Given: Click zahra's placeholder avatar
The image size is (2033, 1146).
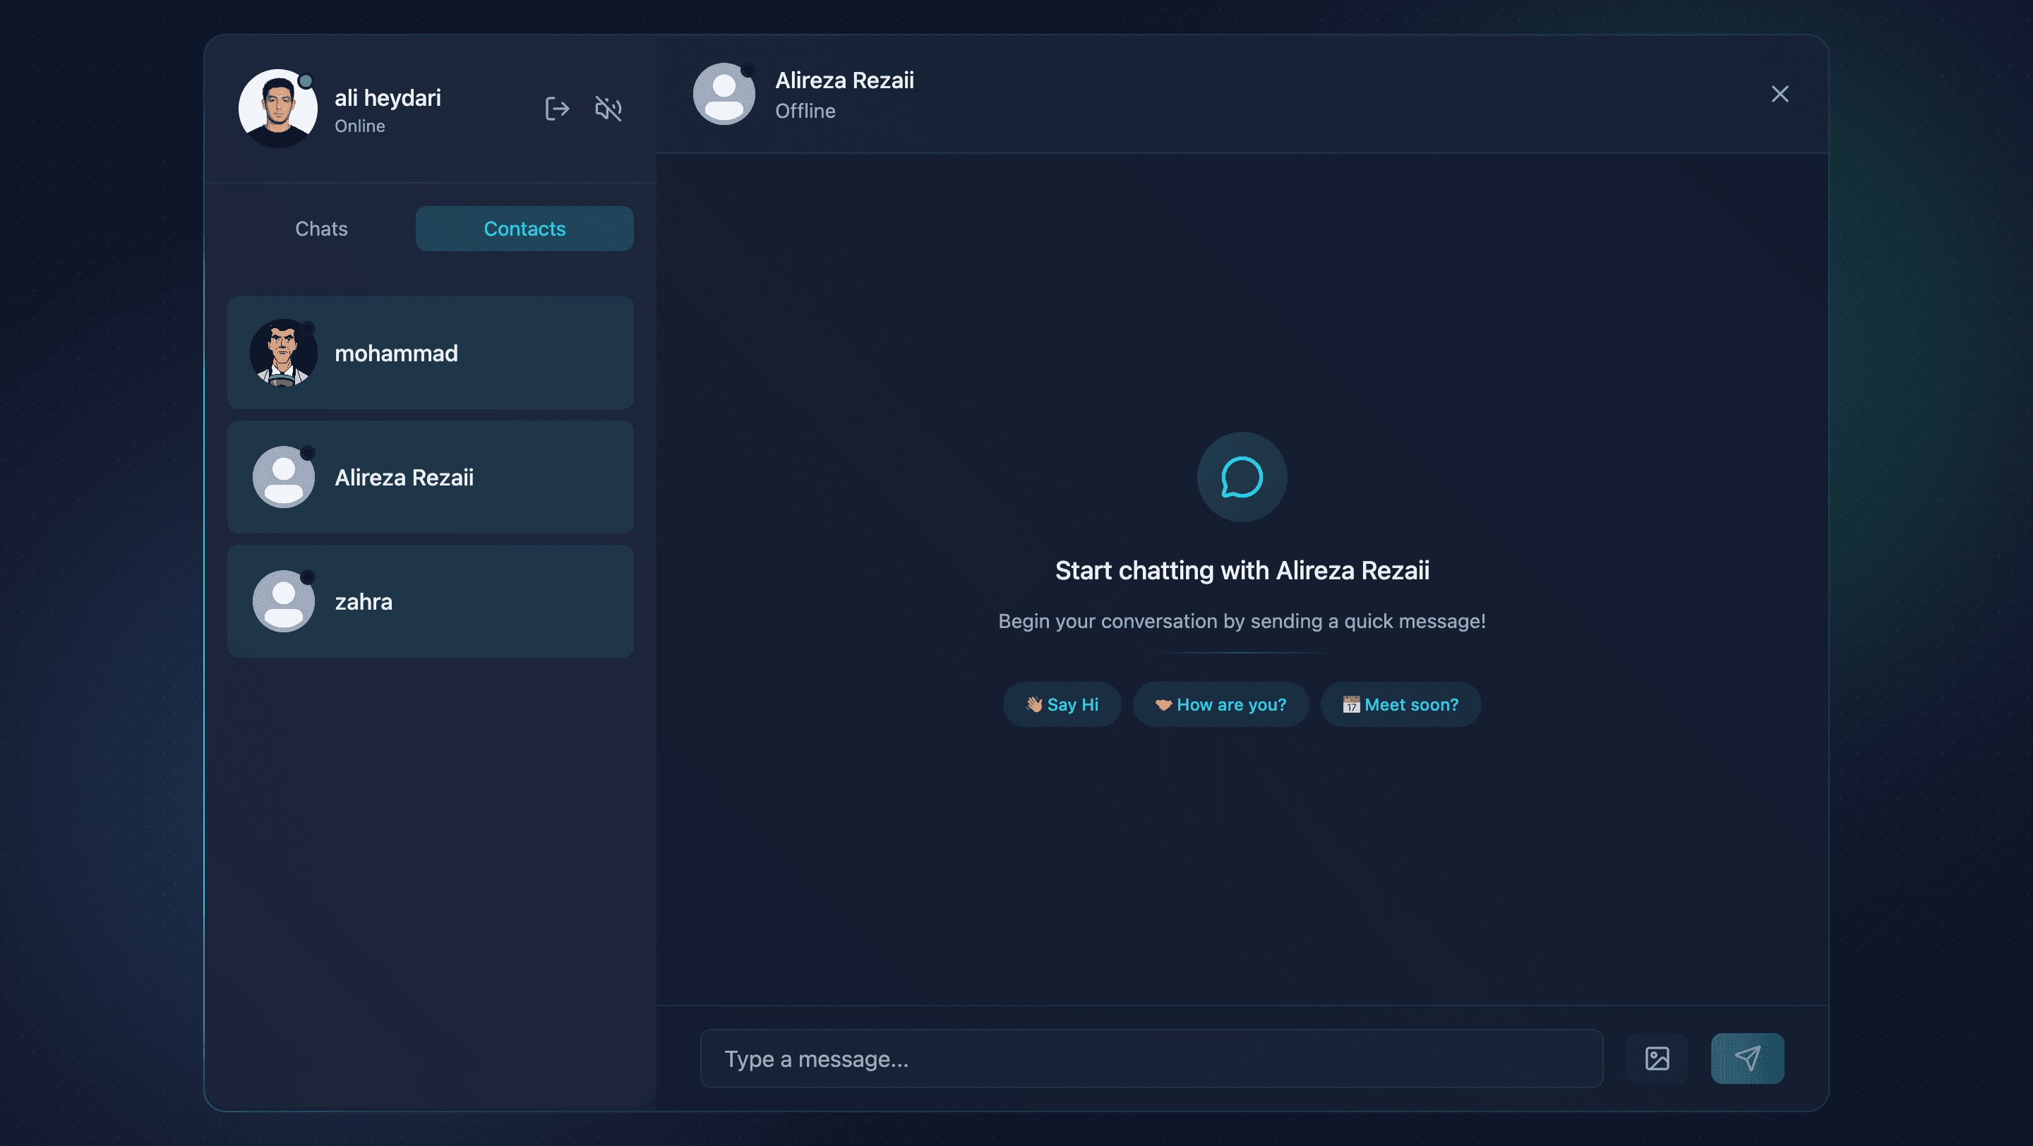Looking at the screenshot, I should coord(283,601).
